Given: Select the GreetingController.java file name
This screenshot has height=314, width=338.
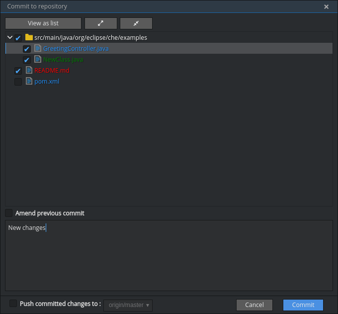Looking at the screenshot, I should click(x=76, y=49).
